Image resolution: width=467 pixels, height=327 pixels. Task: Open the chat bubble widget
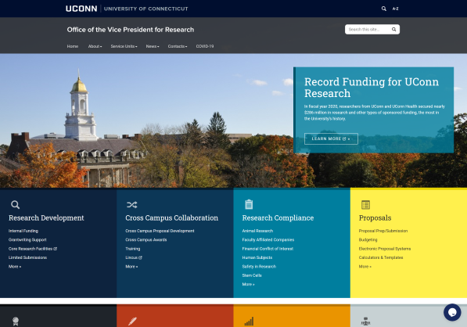coord(452,312)
